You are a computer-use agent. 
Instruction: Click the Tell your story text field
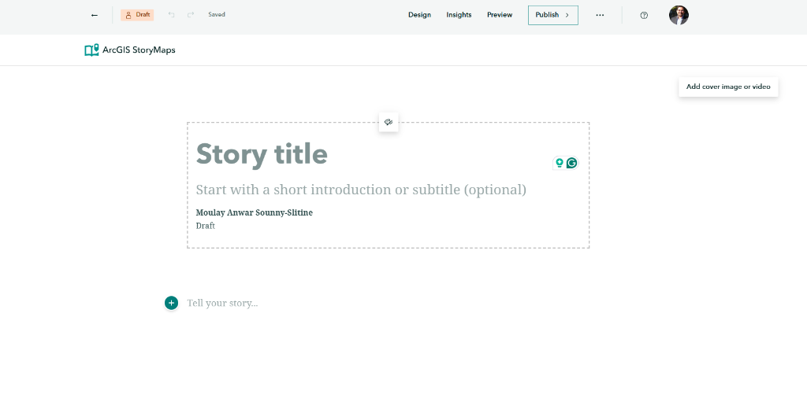[x=222, y=303]
